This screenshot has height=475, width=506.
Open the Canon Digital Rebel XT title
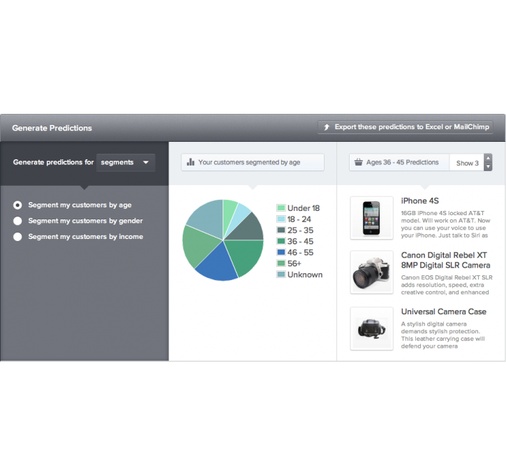pyautogui.click(x=446, y=261)
